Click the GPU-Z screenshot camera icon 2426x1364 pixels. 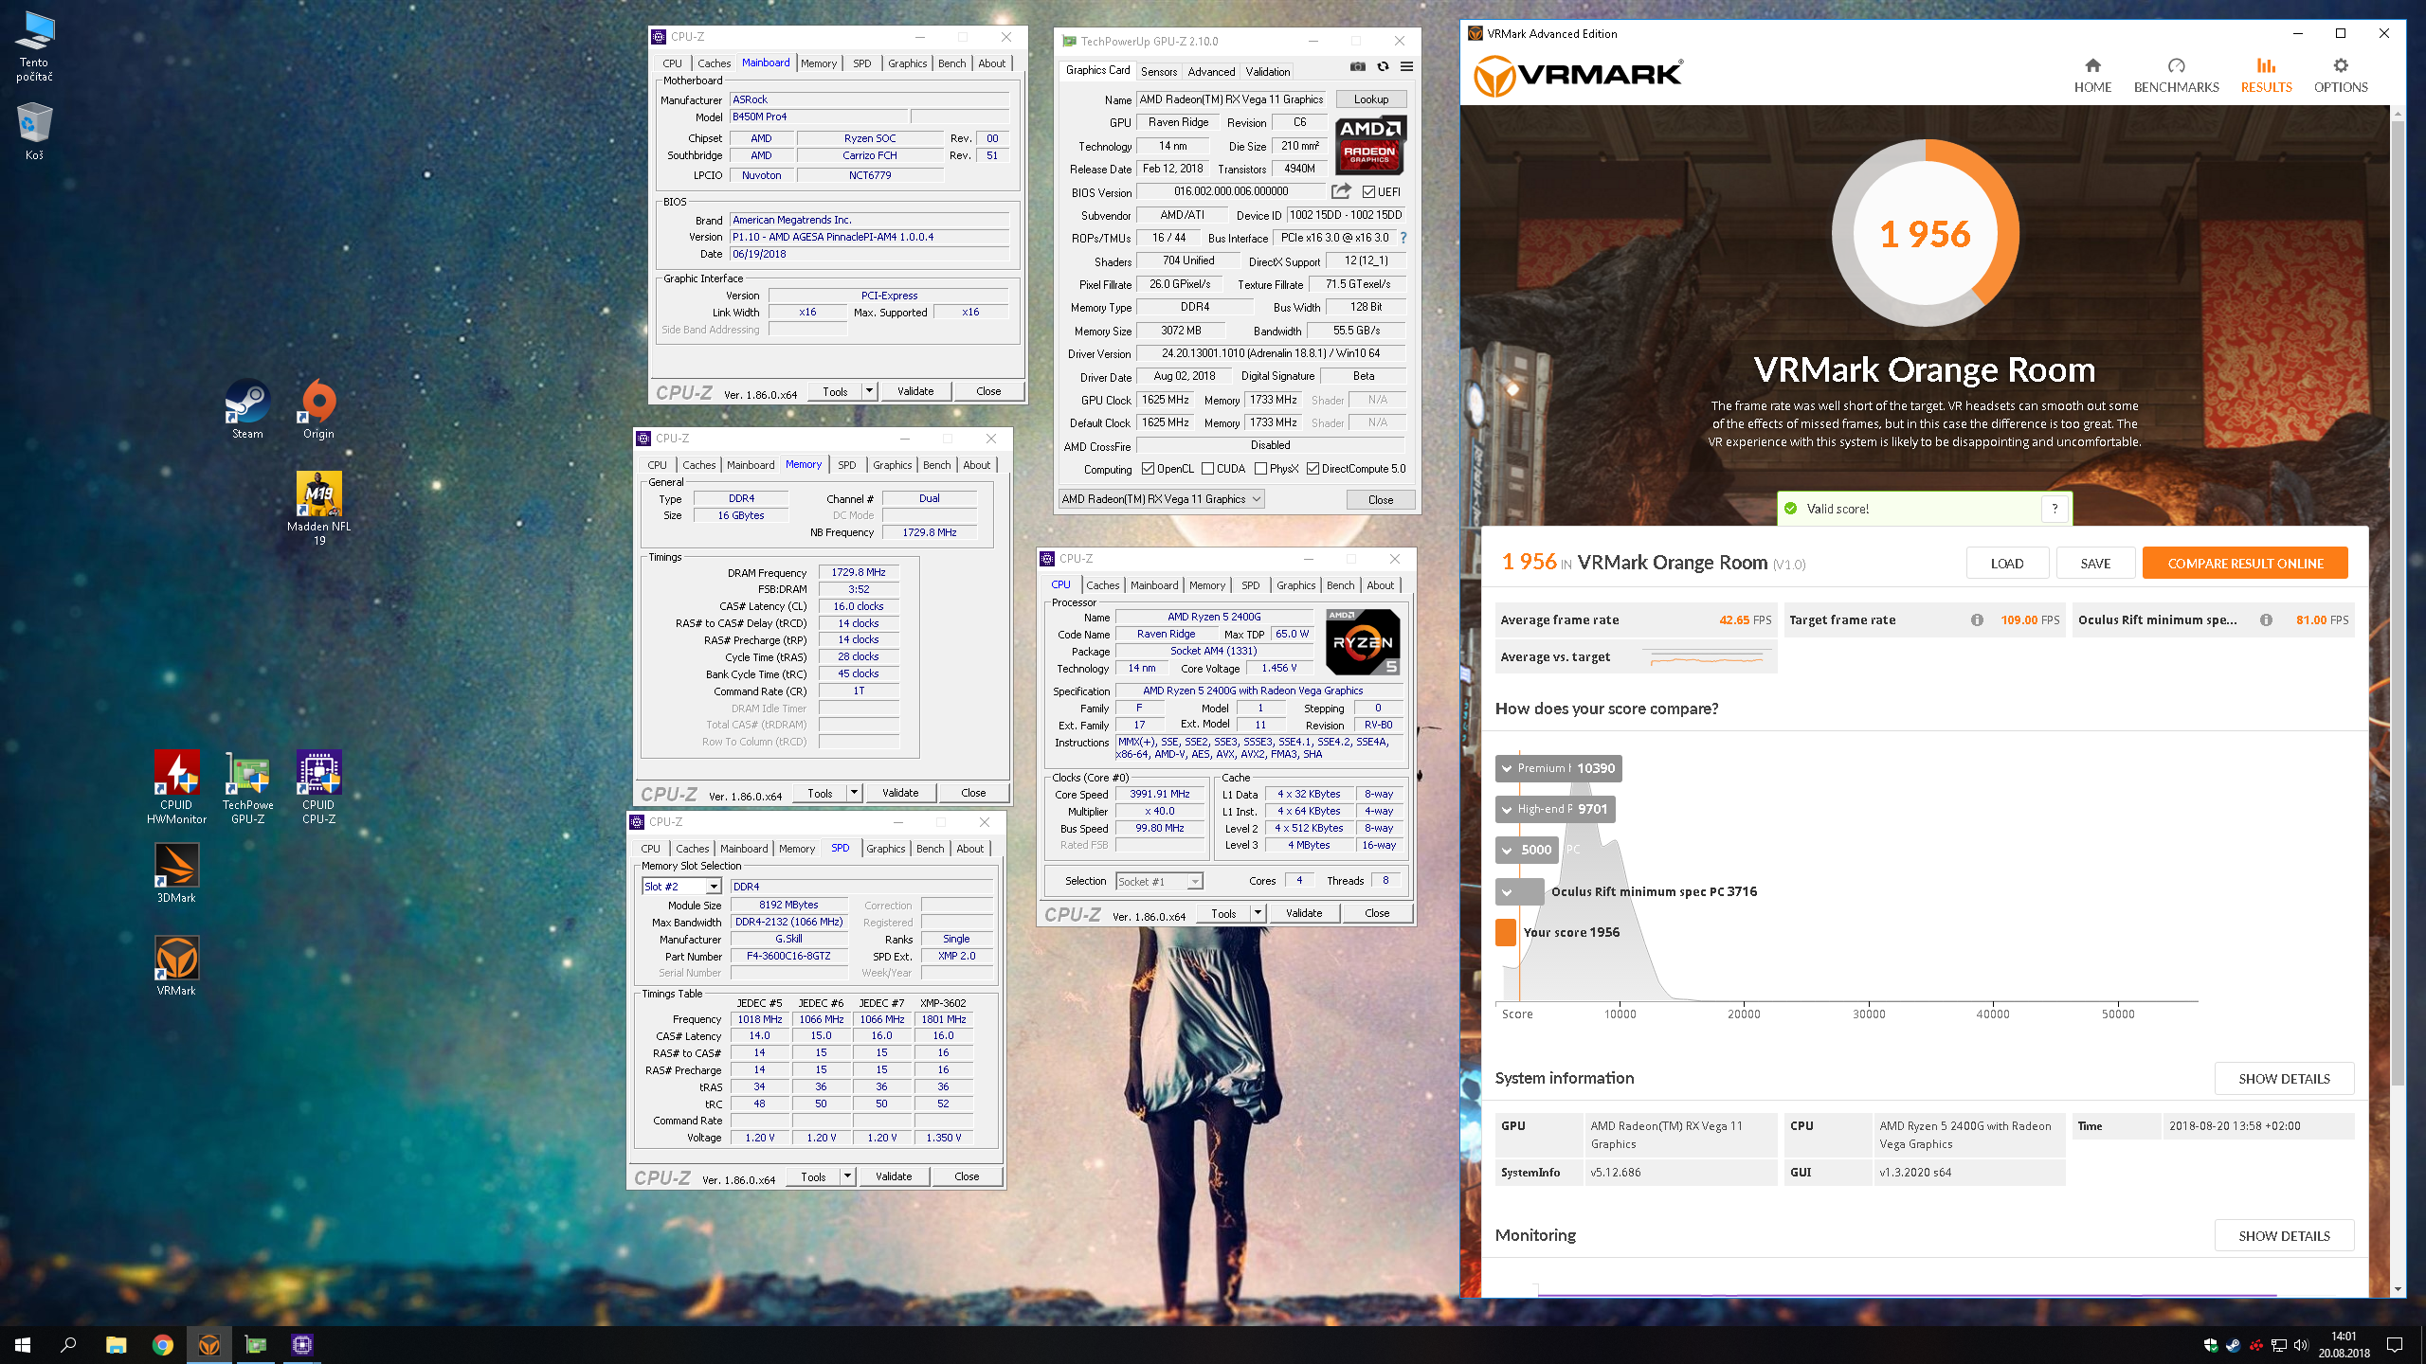point(1357,66)
